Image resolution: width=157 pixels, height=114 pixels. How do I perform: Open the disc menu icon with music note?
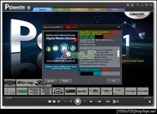click(54, 102)
